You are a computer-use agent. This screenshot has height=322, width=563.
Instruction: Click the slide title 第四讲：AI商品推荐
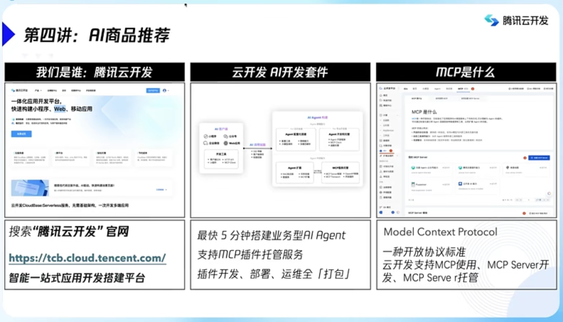click(x=96, y=35)
